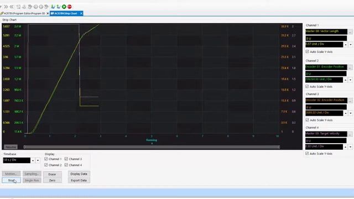Click the chart horizontal scroll slider

152,147
